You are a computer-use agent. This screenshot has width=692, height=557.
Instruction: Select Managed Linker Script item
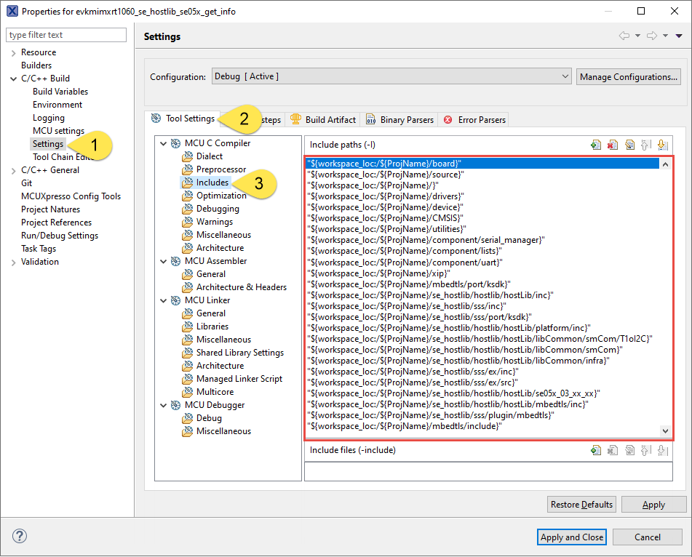tap(239, 379)
